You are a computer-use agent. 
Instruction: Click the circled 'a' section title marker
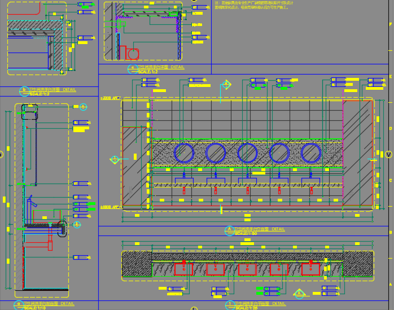pos(19,305)
